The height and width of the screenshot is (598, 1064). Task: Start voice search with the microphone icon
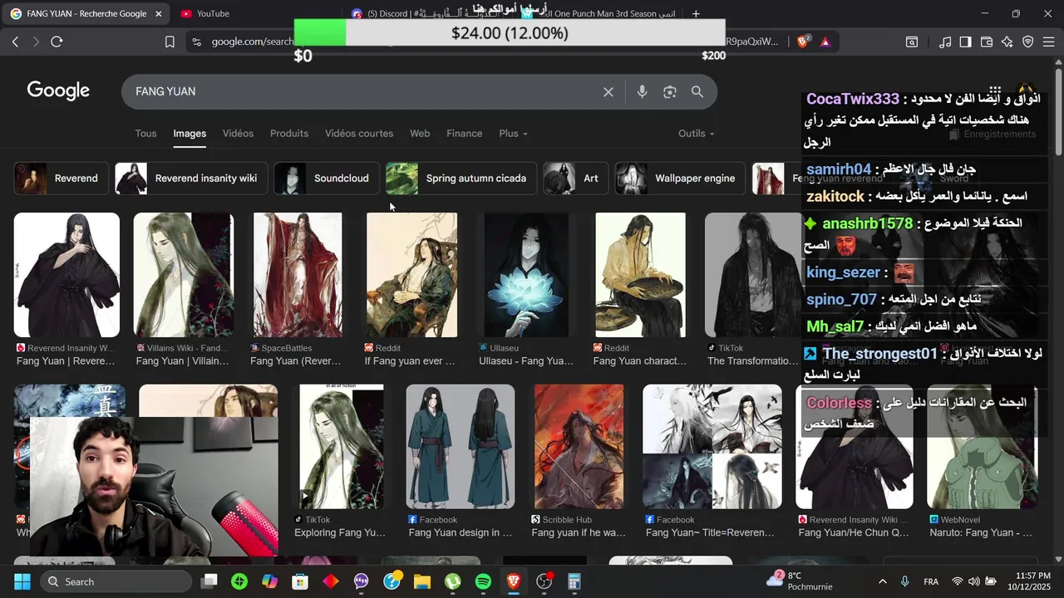tap(642, 92)
